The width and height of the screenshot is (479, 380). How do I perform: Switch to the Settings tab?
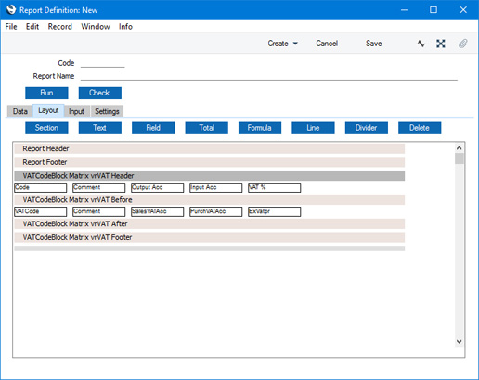tap(107, 111)
